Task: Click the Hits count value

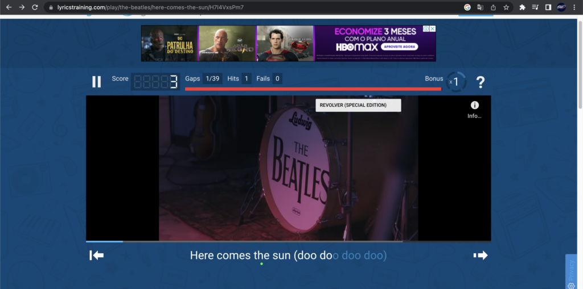Action: tap(246, 79)
